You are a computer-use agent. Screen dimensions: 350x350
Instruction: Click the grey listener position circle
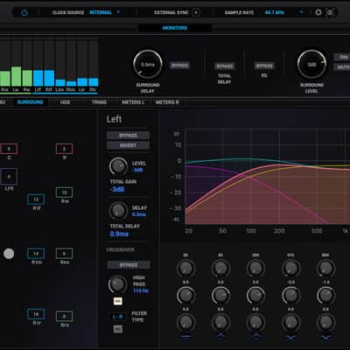point(9,254)
